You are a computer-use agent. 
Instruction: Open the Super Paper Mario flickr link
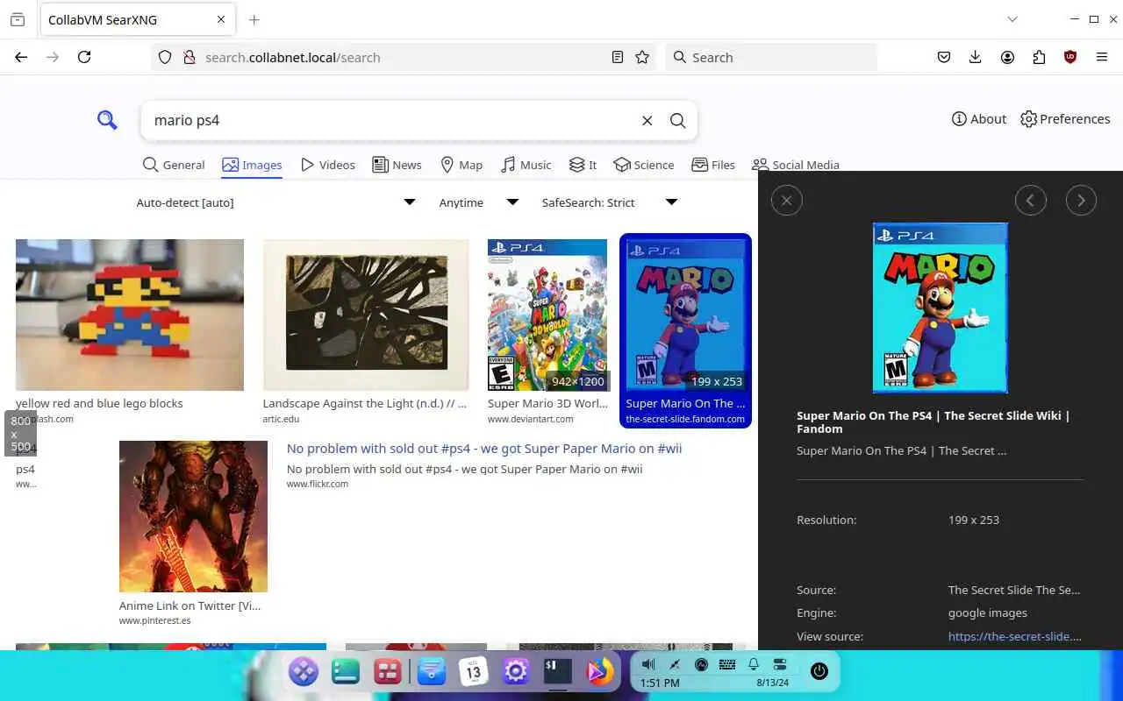(x=484, y=449)
